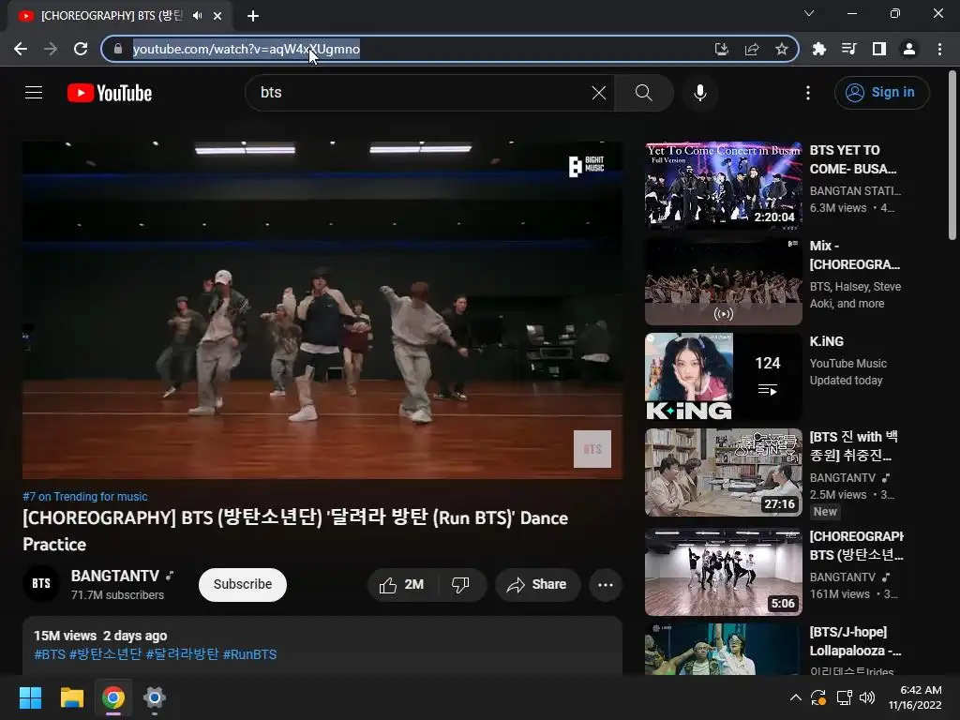Open Settings gear from taskbar

[x=155, y=697]
